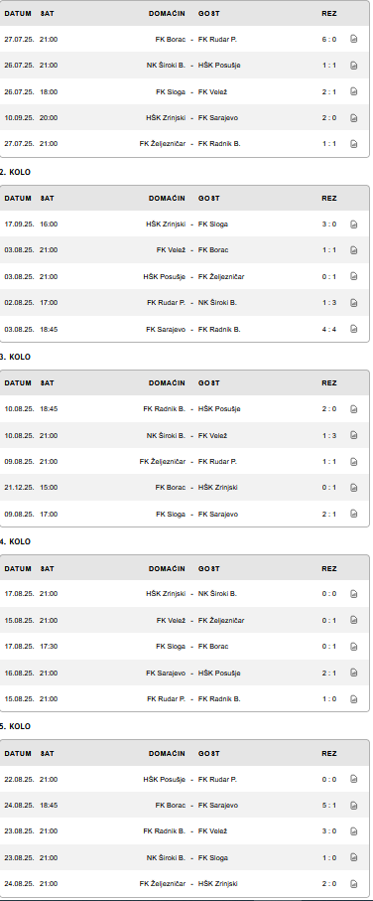
Task: Select home team FK Sloga in 26.07.25 18:00 match
Action: point(171,92)
